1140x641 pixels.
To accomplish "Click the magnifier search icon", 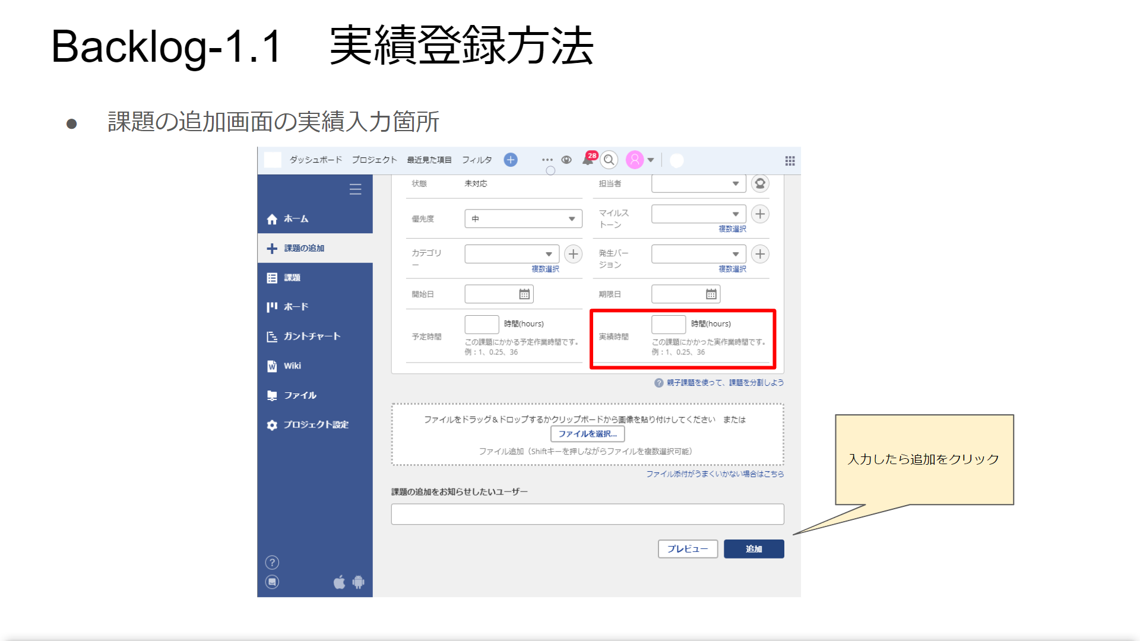I will [609, 160].
